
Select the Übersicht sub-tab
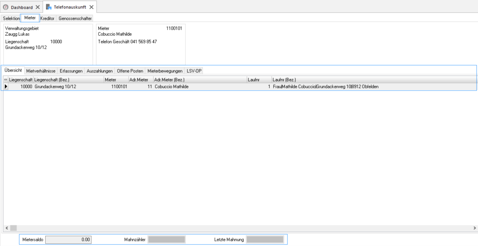(x=13, y=70)
